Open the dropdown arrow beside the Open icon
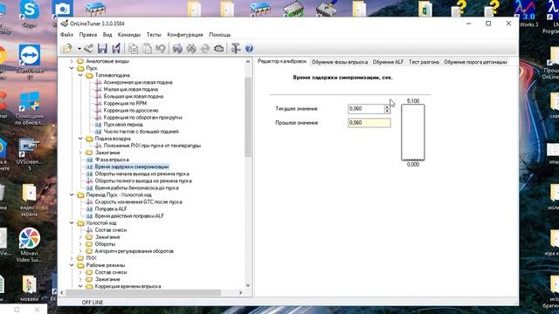Image resolution: width=559 pixels, height=314 pixels. (x=79, y=49)
